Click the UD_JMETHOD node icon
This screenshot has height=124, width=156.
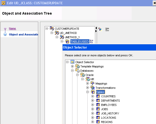tap(57, 33)
